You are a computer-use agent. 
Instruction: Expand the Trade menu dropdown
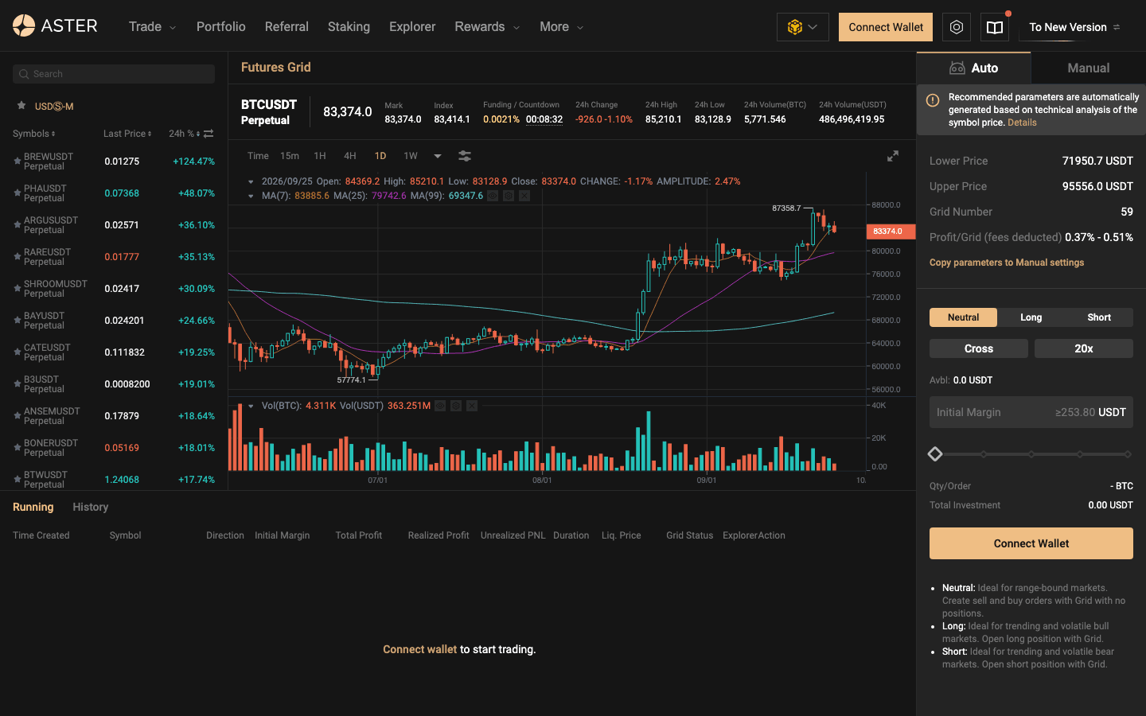152,27
